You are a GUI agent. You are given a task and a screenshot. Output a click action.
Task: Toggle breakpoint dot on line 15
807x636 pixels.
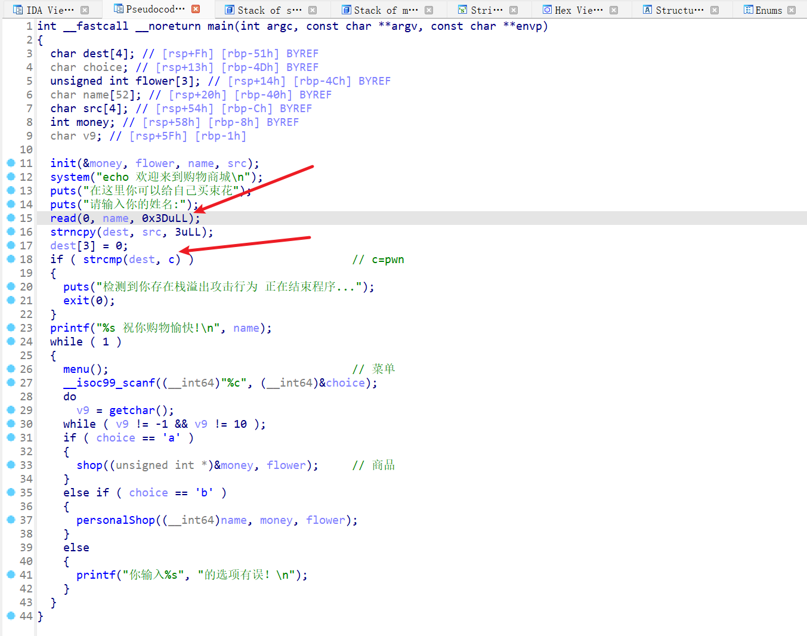pos(11,218)
